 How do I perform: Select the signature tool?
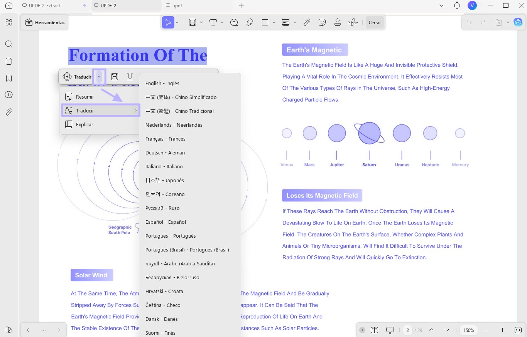pos(353,22)
